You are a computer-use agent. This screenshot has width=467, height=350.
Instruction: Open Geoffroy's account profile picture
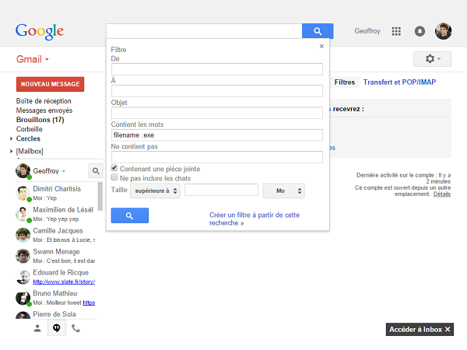click(x=443, y=31)
